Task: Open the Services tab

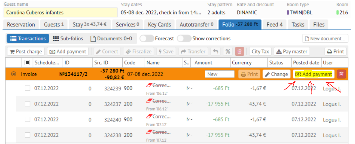Action: coord(127,25)
